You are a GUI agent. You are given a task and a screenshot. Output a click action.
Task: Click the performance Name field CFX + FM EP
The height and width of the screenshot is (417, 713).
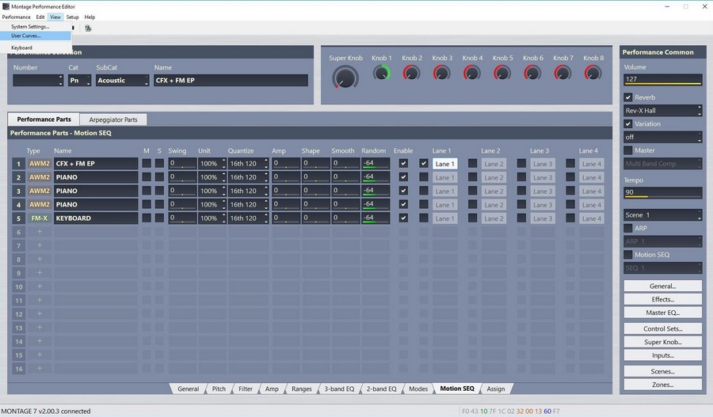pyautogui.click(x=231, y=81)
